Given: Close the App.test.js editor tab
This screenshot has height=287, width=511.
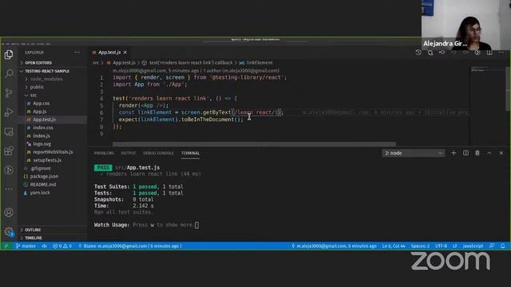Looking at the screenshot, I should [125, 52].
